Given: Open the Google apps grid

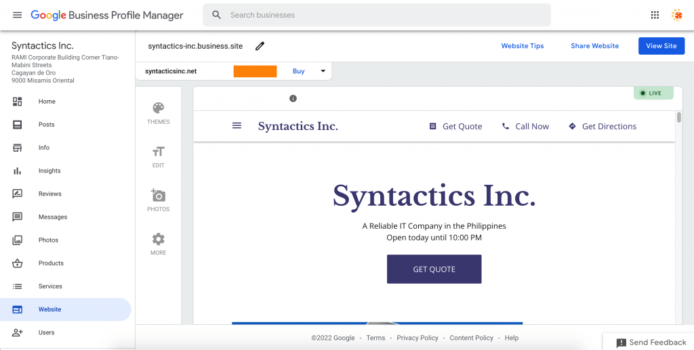Looking at the screenshot, I should click(655, 15).
